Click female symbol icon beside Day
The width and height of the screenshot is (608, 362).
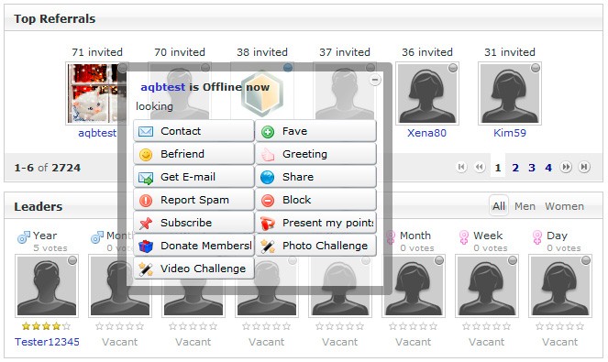click(x=537, y=236)
